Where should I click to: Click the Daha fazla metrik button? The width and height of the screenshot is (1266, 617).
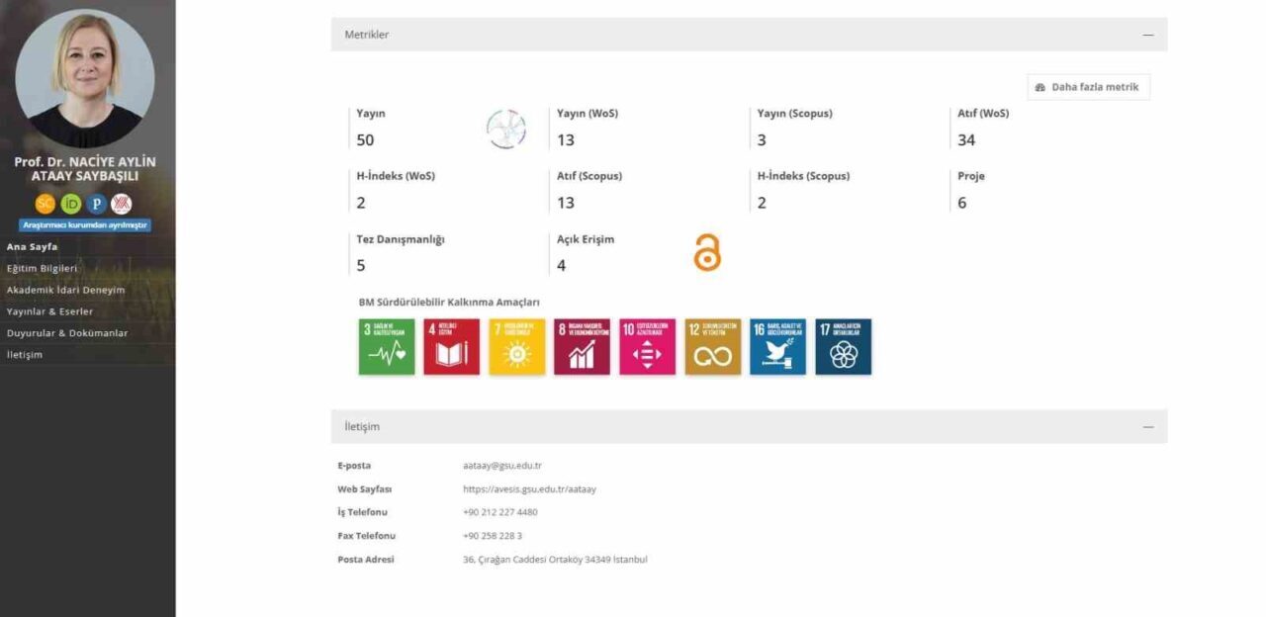[1088, 87]
